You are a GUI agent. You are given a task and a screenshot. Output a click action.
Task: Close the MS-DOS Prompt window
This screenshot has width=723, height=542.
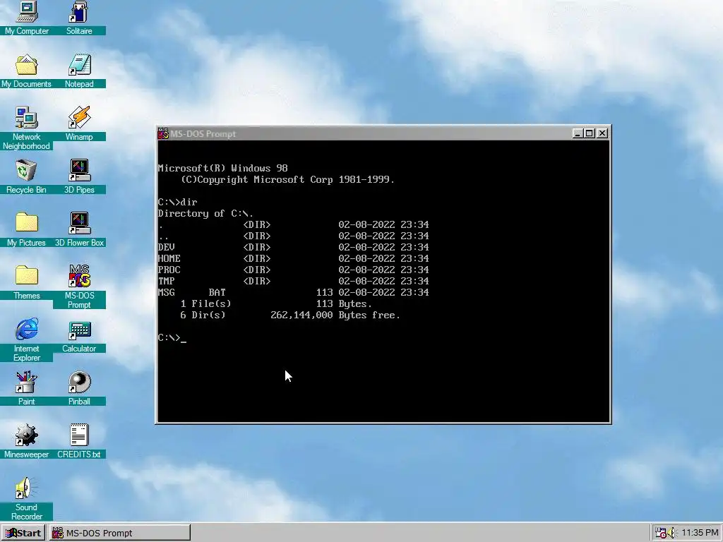pos(602,133)
